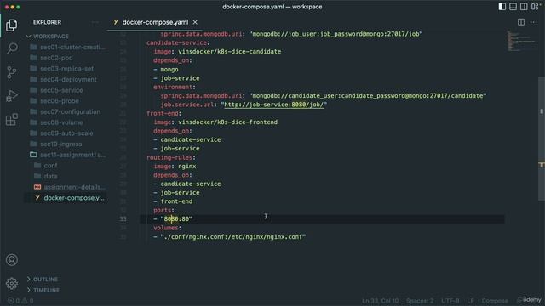Open the Accounts menu icon
The image size is (545, 306).
pyautogui.click(x=11, y=260)
